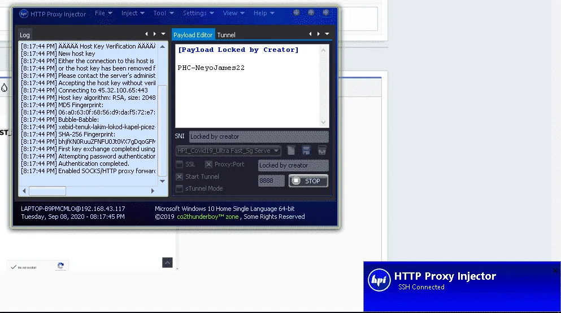Screen dimensions: 561x313
Task: Click the 'Enabled SOCKS/HTTP proxy' log line
Action: pyautogui.click(x=88, y=171)
